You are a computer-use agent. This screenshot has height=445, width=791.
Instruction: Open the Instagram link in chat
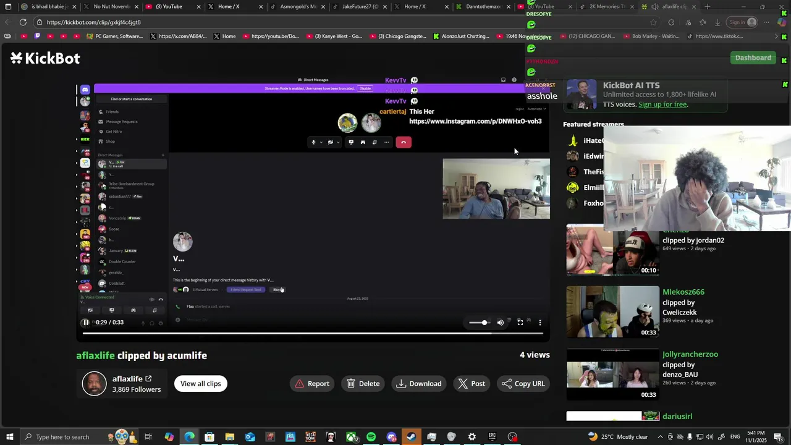(475, 121)
